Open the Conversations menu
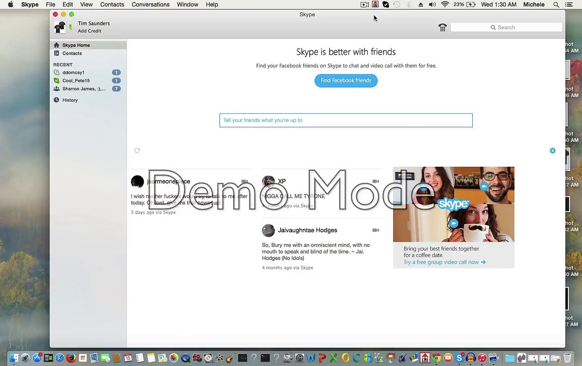Image resolution: width=582 pixels, height=366 pixels. [150, 5]
